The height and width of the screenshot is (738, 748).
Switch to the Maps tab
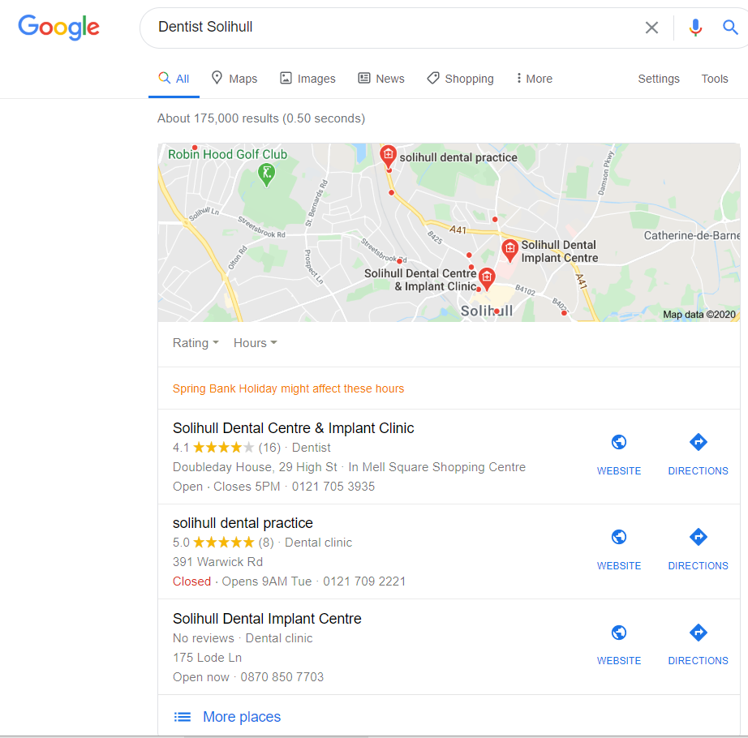tap(234, 79)
